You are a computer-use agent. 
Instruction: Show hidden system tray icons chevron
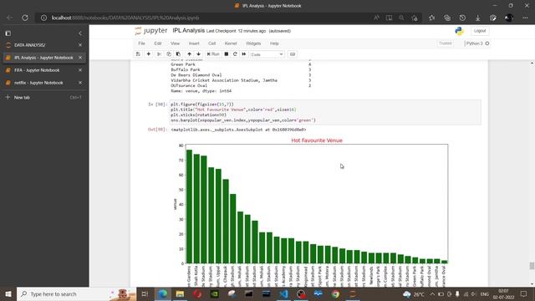pyautogui.click(x=432, y=293)
